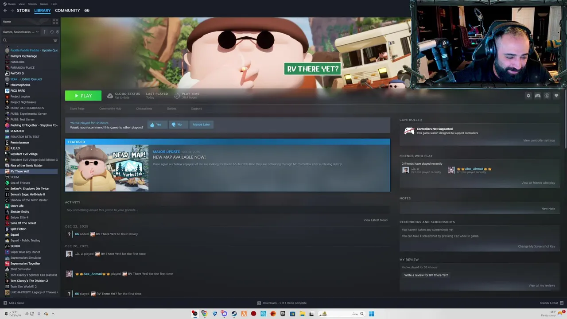Open Discussions link
The width and height of the screenshot is (567, 319).
tap(144, 109)
